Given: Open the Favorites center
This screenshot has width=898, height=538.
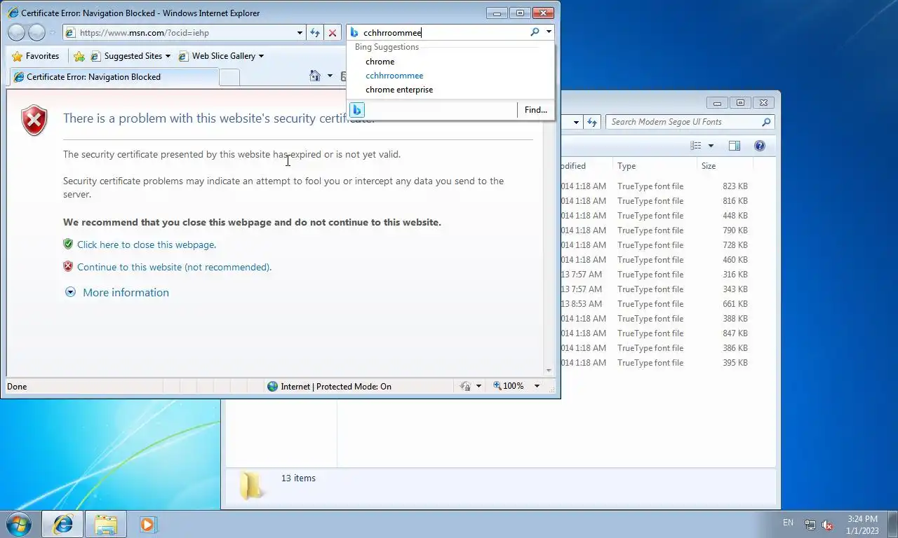Looking at the screenshot, I should click(x=36, y=56).
